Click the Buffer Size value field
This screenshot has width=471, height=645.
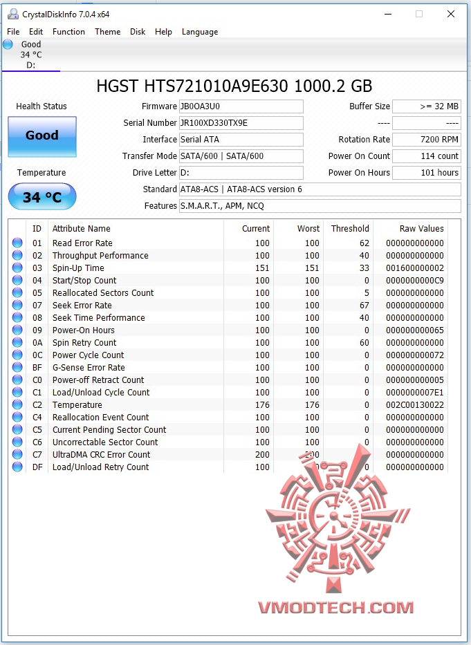pyautogui.click(x=427, y=106)
